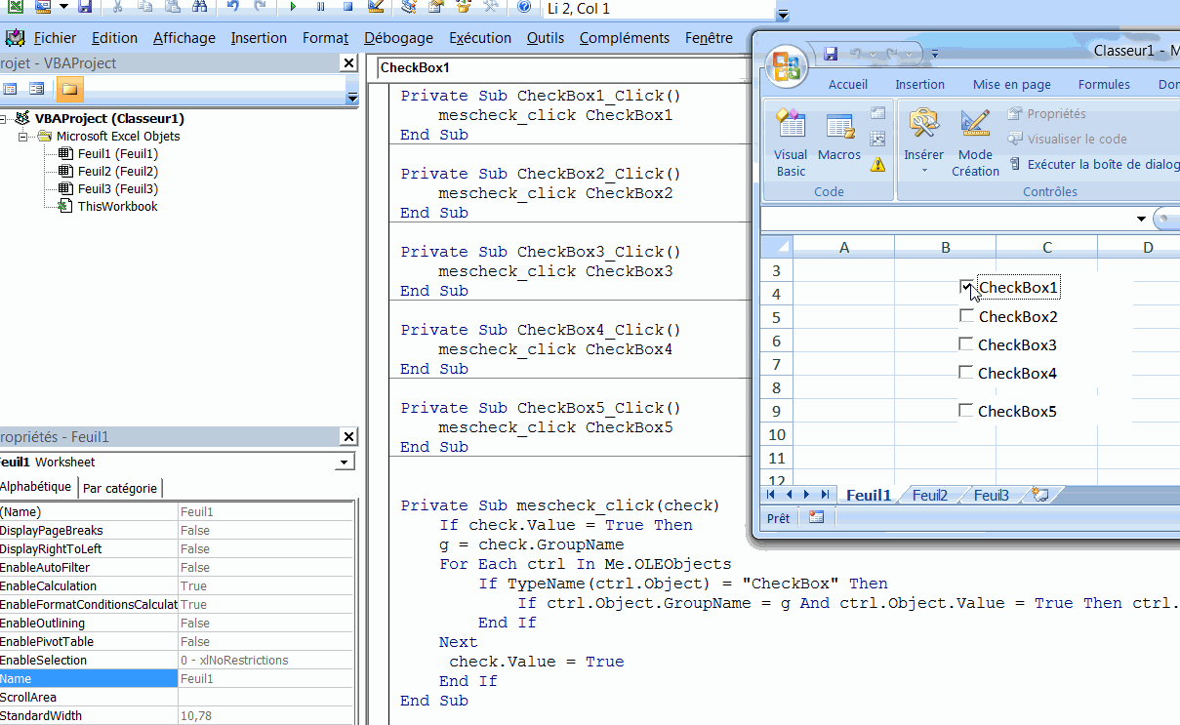The image size is (1180, 725).
Task: Switch to the Par catégorie properties tab
Action: coord(119,488)
